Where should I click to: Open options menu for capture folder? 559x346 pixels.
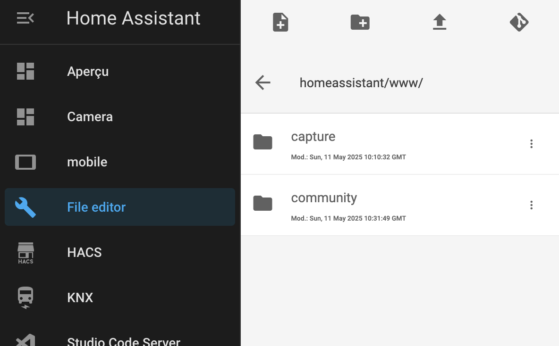point(531,144)
